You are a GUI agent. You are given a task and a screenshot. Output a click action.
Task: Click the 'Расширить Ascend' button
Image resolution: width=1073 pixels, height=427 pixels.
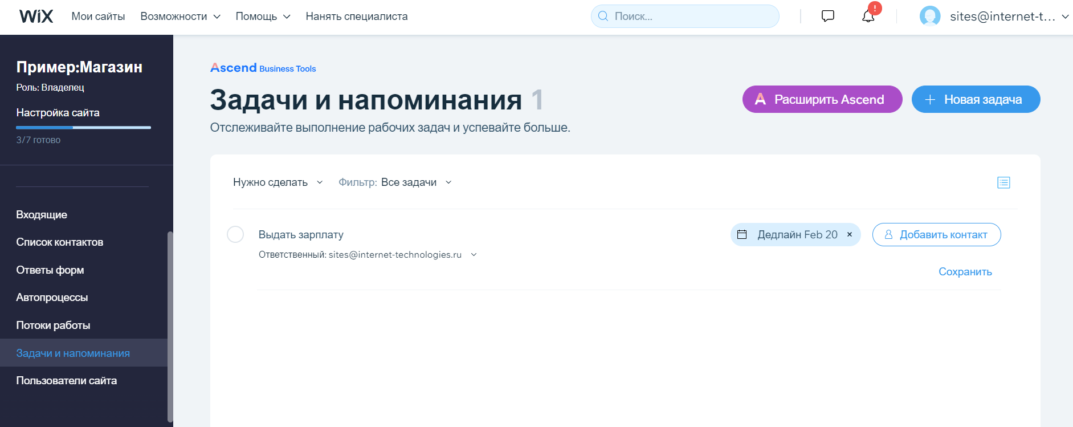pos(822,99)
